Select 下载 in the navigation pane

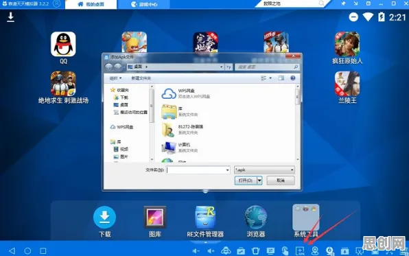point(121,97)
